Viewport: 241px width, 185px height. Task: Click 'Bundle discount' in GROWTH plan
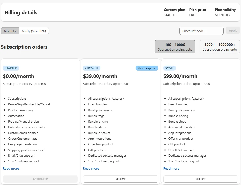pyautogui.click(x=99, y=133)
